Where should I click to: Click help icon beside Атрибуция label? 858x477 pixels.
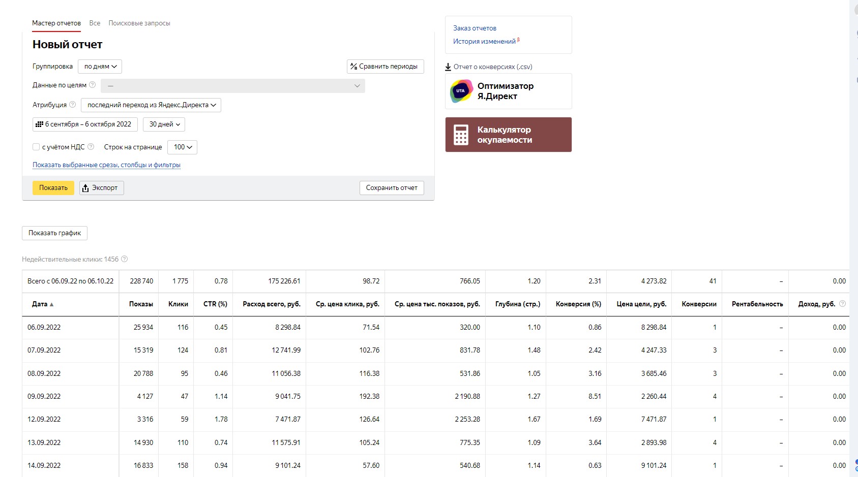pos(72,105)
